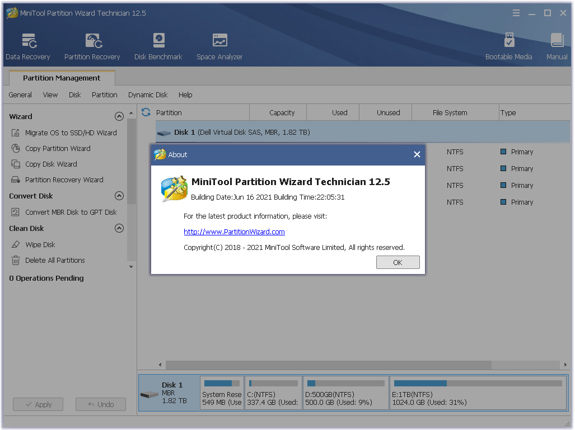This screenshot has height=430, width=575.
Task: Launch Partition Recovery from the toolbar
Action: 92,46
